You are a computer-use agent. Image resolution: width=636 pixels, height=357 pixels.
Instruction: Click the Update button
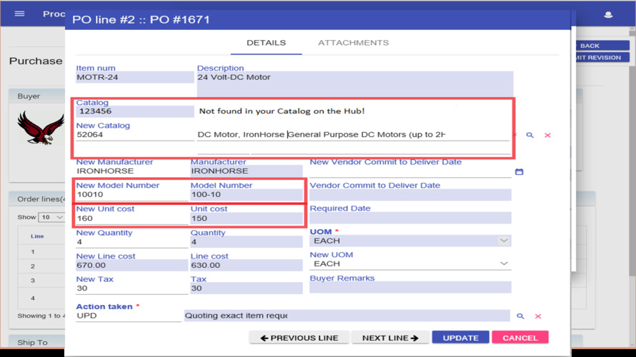[460, 338]
